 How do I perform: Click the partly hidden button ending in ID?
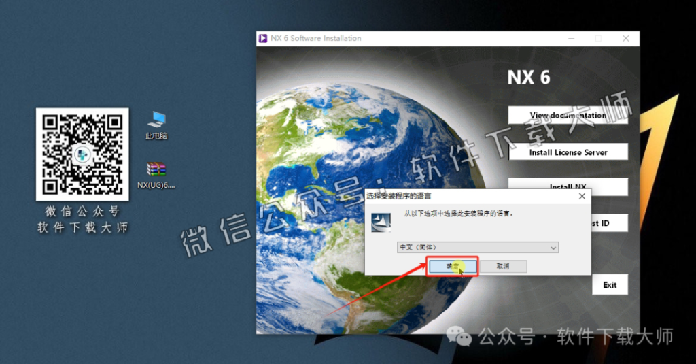pyautogui.click(x=610, y=223)
